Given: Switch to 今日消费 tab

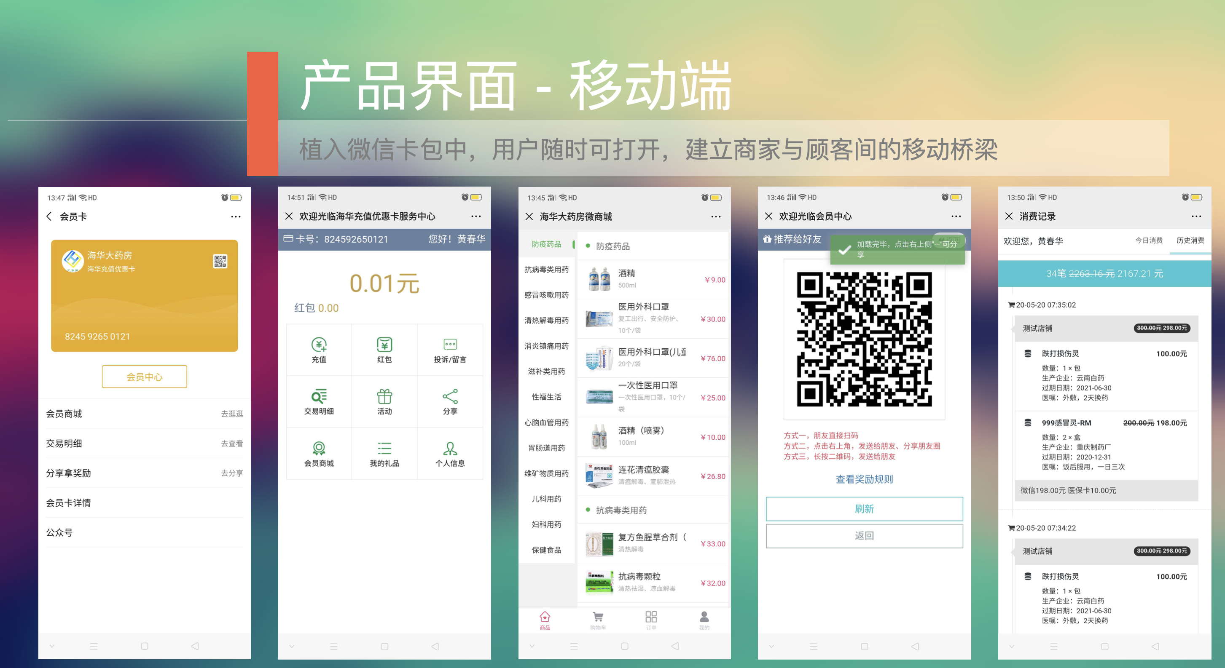Looking at the screenshot, I should tap(1149, 240).
